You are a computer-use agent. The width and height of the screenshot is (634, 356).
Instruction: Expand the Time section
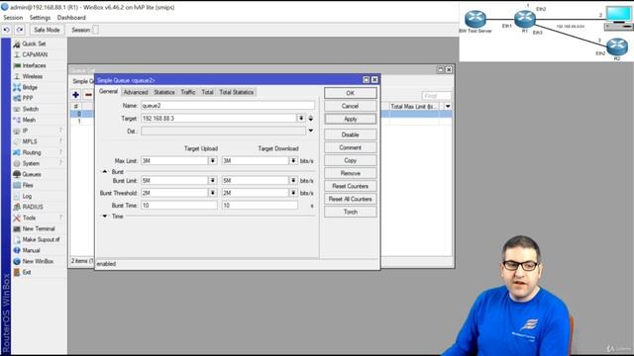tap(105, 217)
